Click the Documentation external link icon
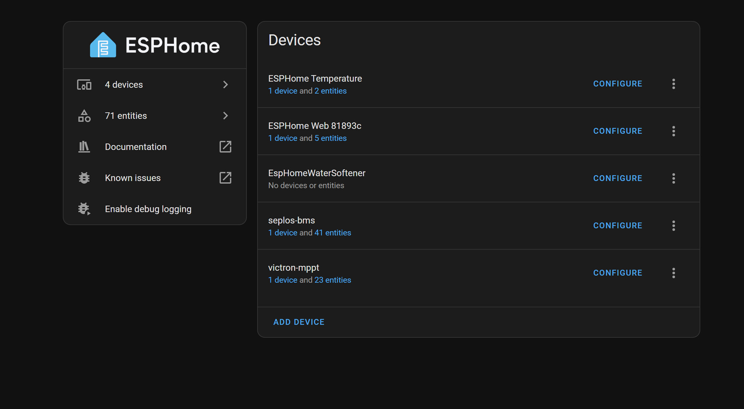 point(225,147)
